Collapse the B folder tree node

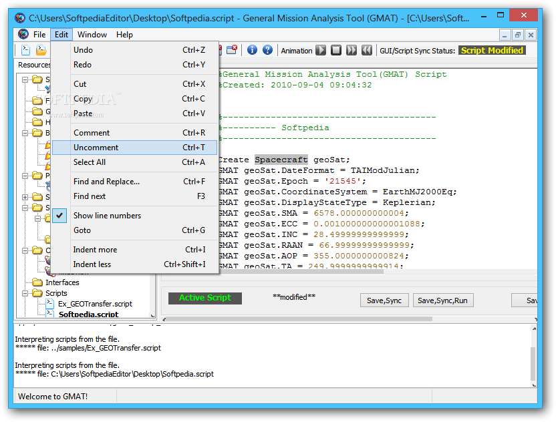pyautogui.click(x=25, y=134)
